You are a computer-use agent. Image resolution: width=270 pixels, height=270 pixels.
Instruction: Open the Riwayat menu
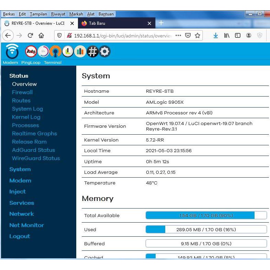point(58,14)
